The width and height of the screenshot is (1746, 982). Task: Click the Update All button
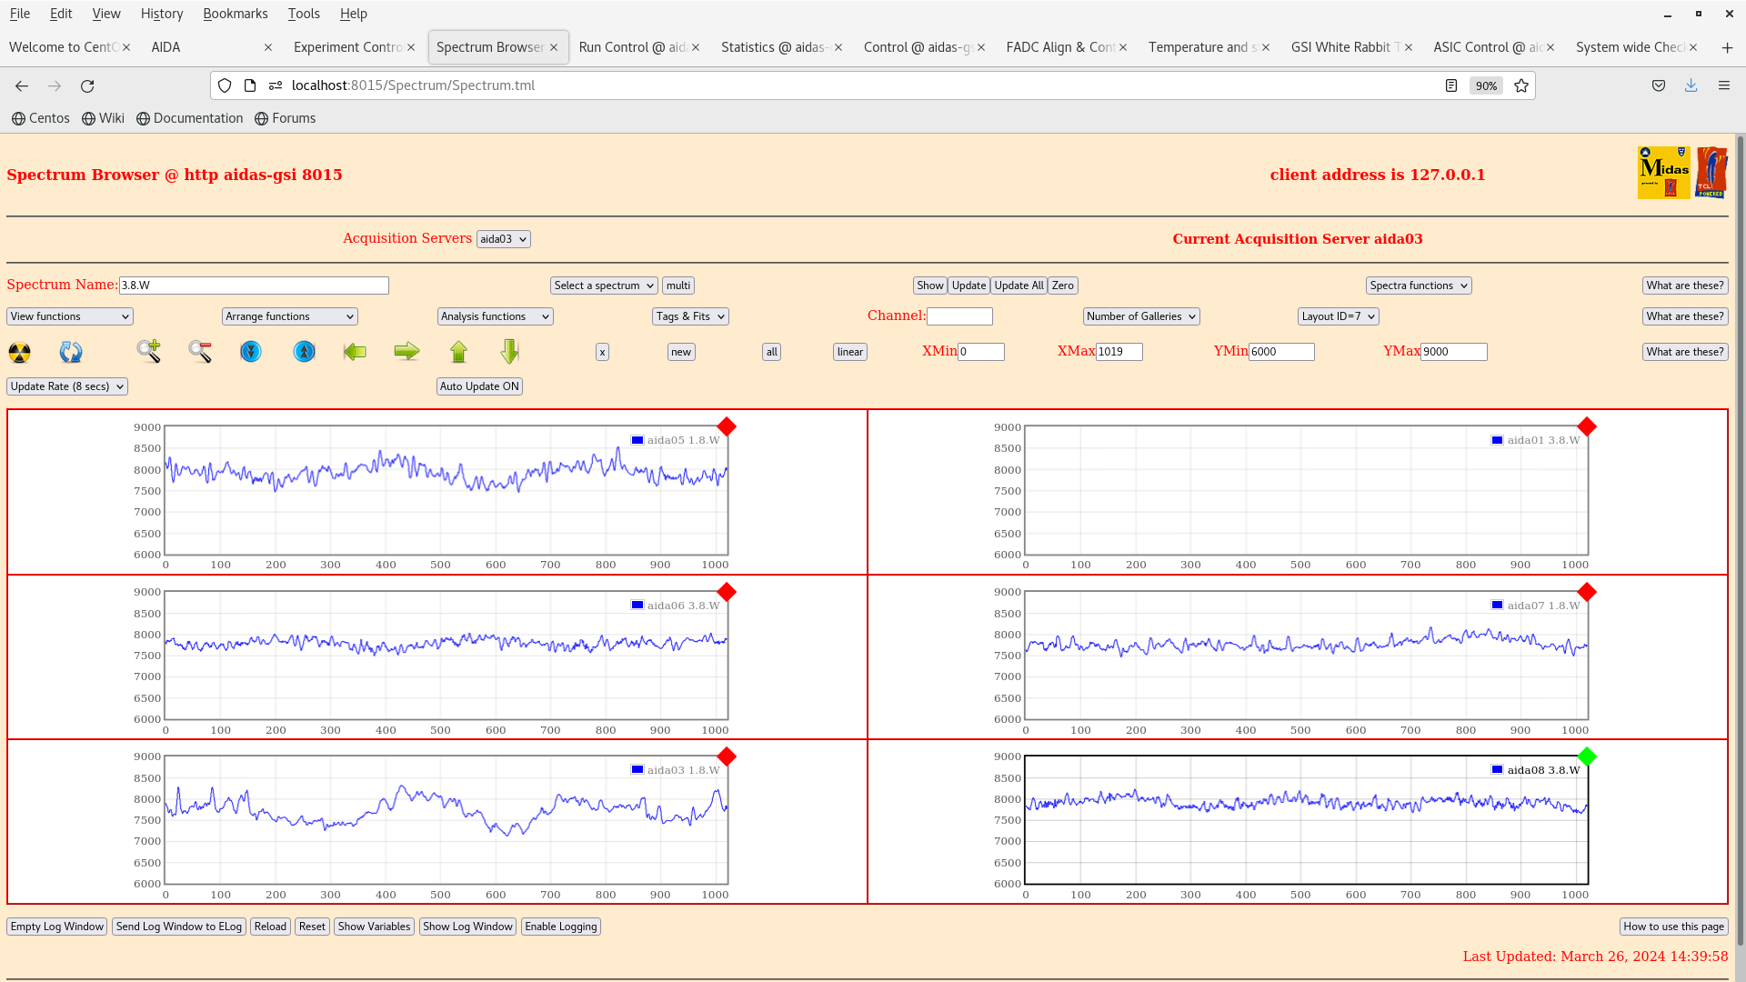tap(1018, 286)
